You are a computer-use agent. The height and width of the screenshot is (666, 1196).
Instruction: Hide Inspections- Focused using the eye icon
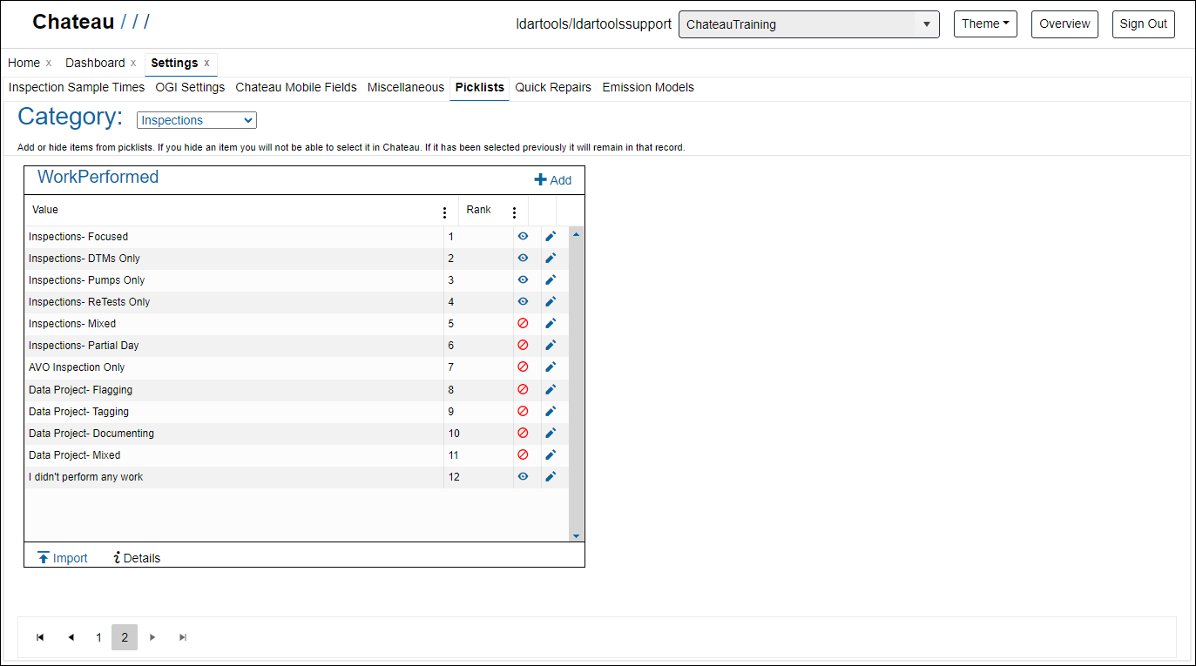coord(523,236)
